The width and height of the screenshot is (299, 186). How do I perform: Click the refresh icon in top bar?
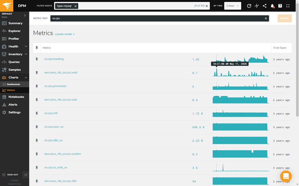pos(249,6)
